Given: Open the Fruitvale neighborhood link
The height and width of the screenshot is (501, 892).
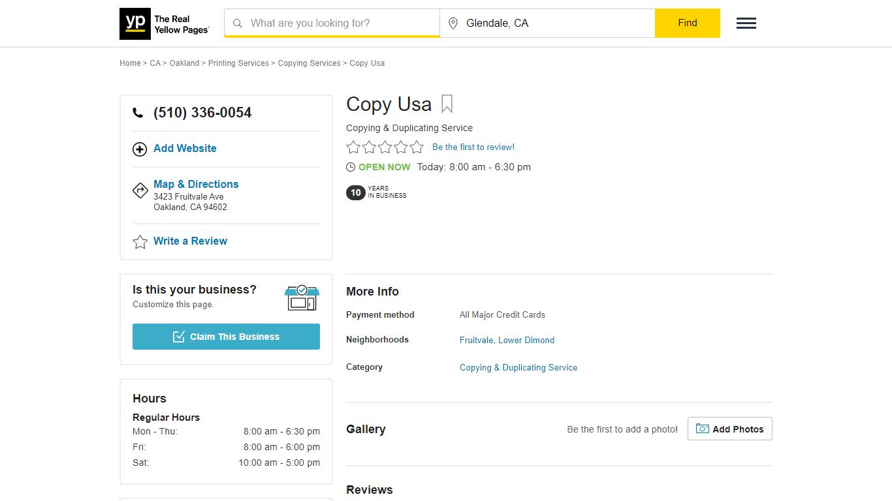Looking at the screenshot, I should (477, 340).
